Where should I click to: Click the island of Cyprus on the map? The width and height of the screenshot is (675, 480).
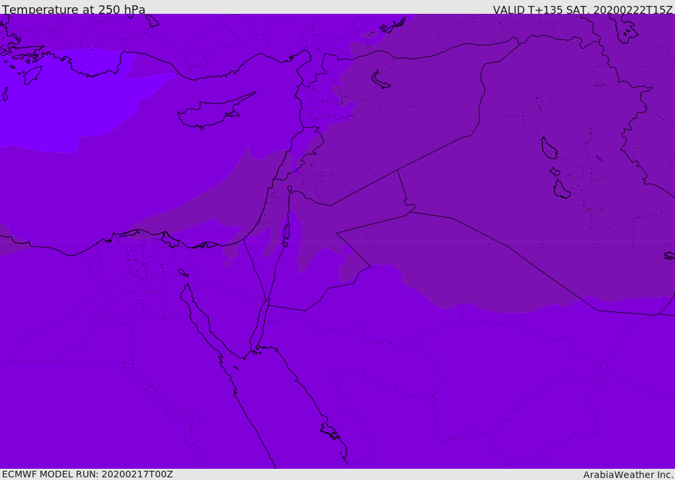coord(216,112)
